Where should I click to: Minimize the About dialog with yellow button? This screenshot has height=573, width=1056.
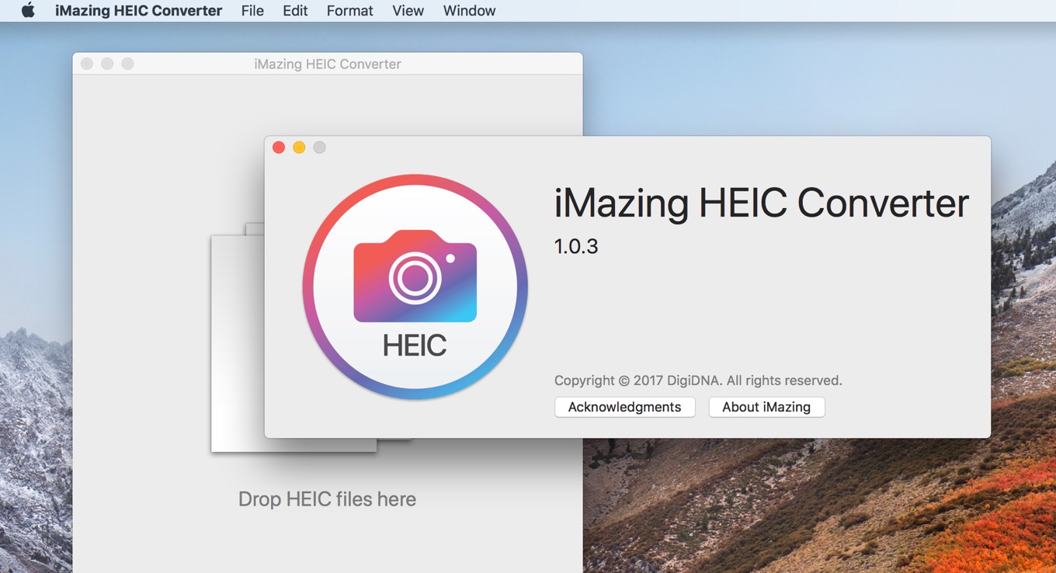299,148
